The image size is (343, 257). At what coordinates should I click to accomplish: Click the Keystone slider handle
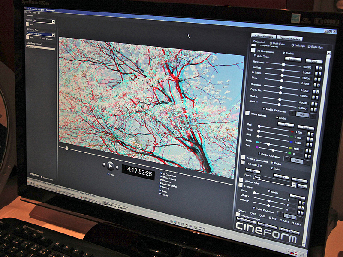point(281,87)
